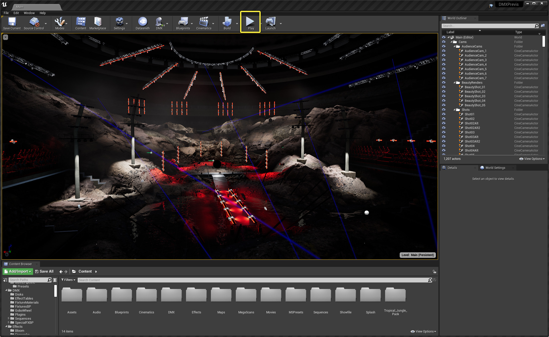Viewport: 549px width, 337px height.
Task: Collapse the AudienceCams folder
Action: point(454,46)
